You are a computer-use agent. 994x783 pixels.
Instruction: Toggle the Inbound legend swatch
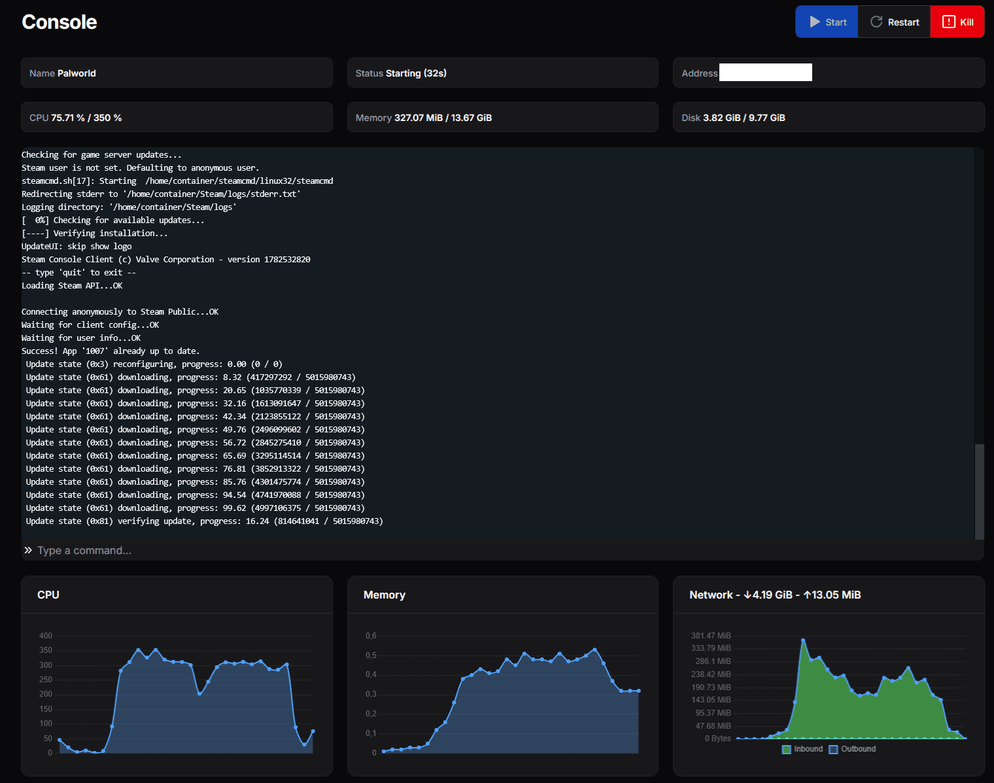pos(787,750)
